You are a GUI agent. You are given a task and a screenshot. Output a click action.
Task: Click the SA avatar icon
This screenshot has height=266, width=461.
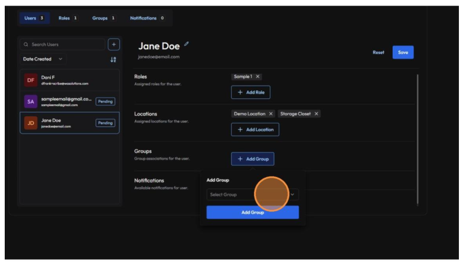(x=30, y=101)
